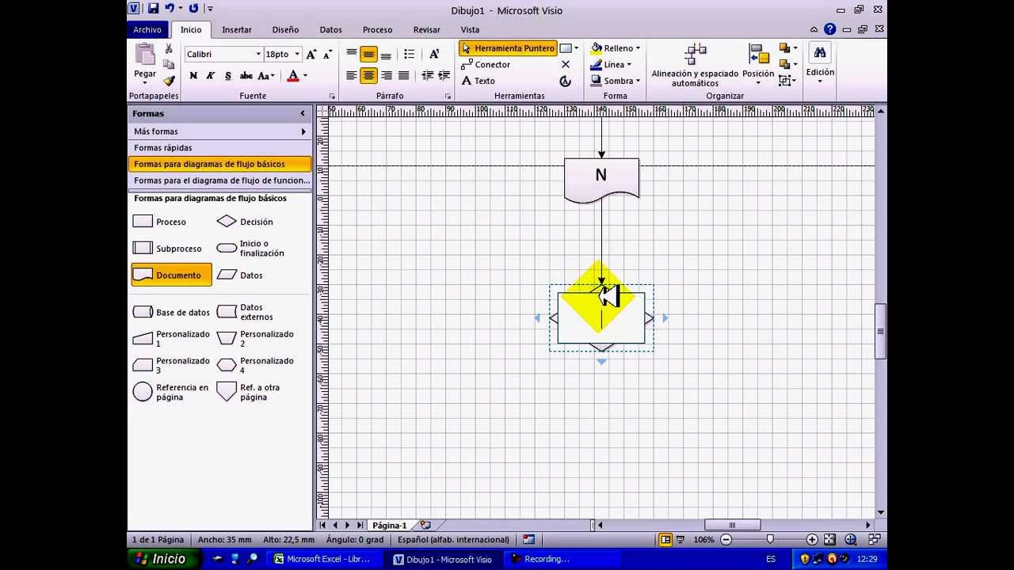Open the pan and zoom window icon
Viewport: 1014px width, 570px height.
[x=851, y=539]
